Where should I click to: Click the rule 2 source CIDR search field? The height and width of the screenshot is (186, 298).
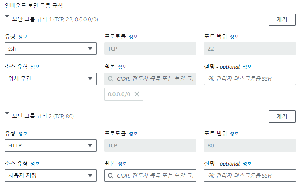pyautogui.click(x=150, y=175)
